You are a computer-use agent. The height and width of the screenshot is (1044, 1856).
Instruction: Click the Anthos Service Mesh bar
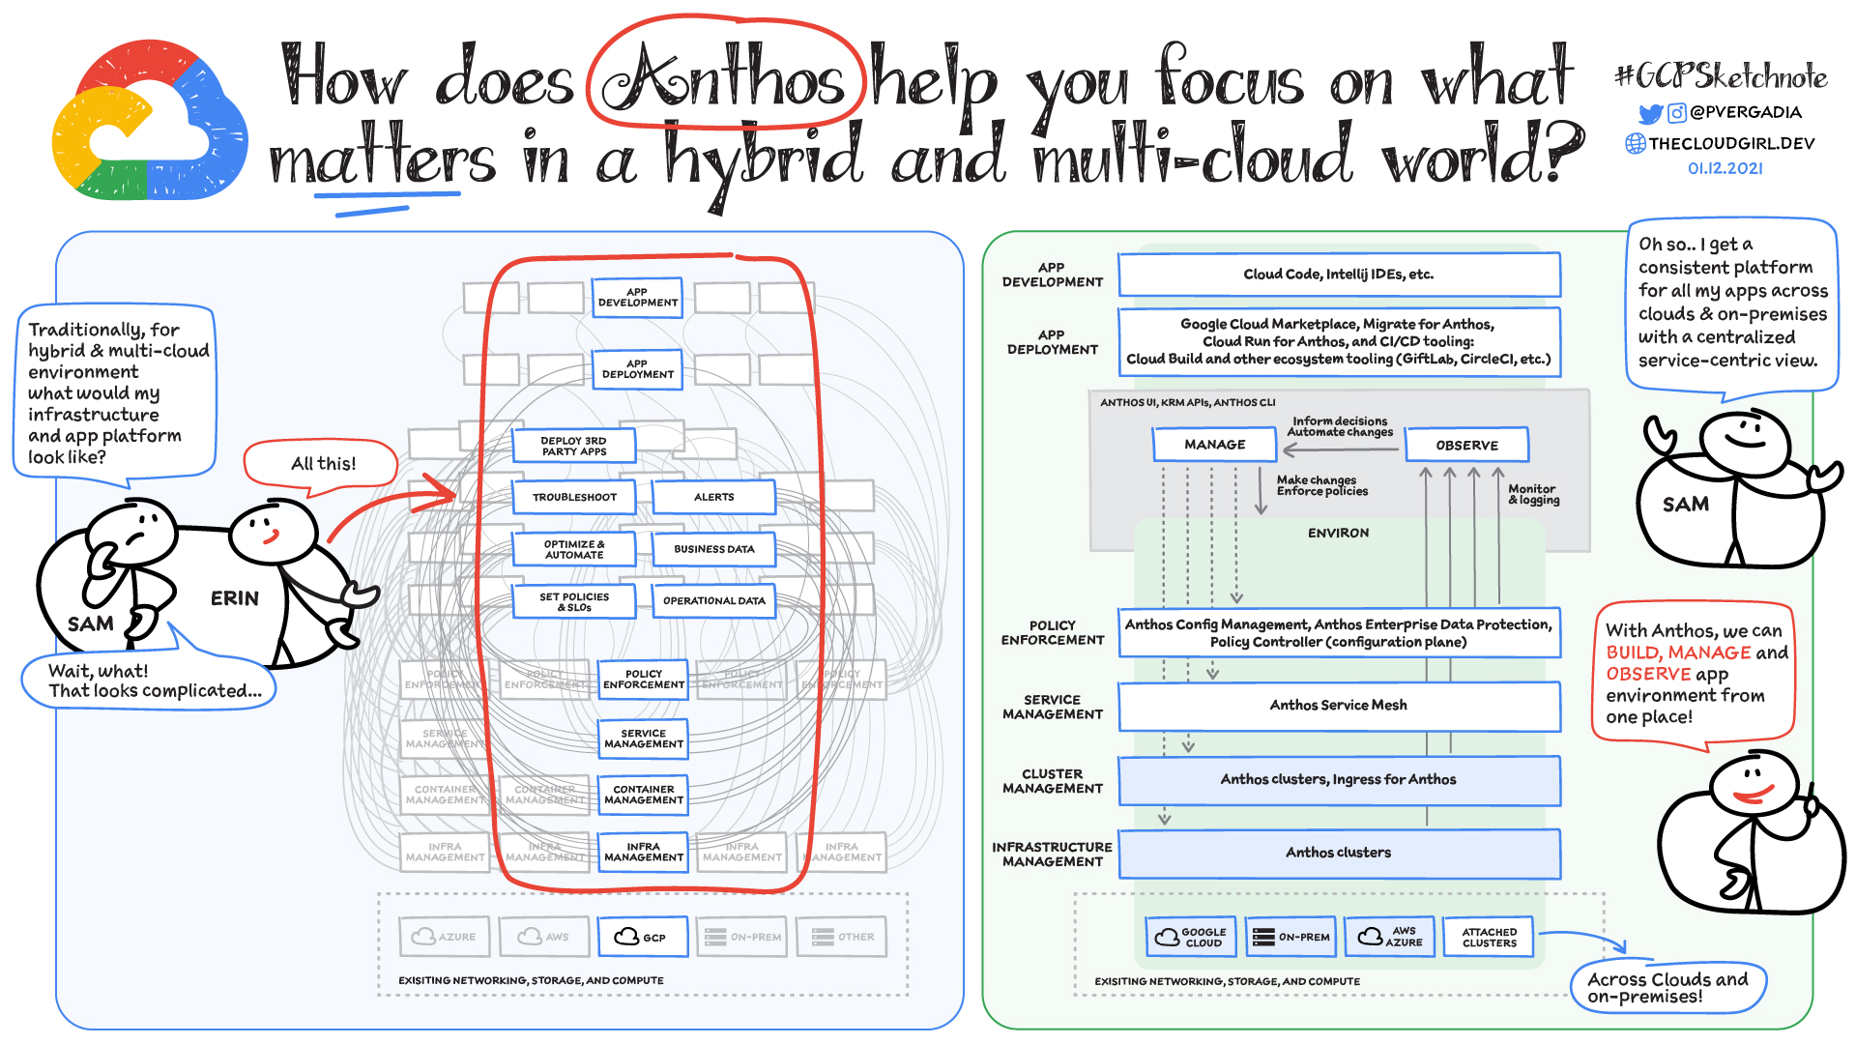(1338, 706)
